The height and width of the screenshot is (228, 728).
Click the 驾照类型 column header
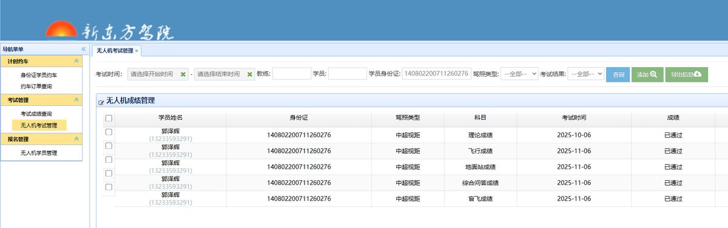(x=408, y=117)
